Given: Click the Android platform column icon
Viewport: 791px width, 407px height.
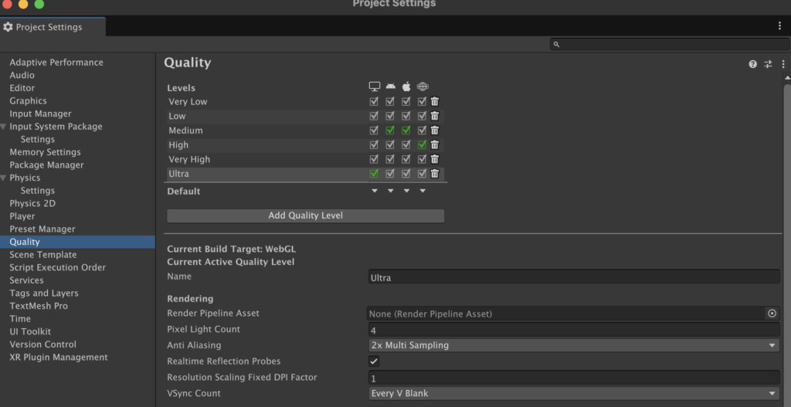Looking at the screenshot, I should [390, 87].
